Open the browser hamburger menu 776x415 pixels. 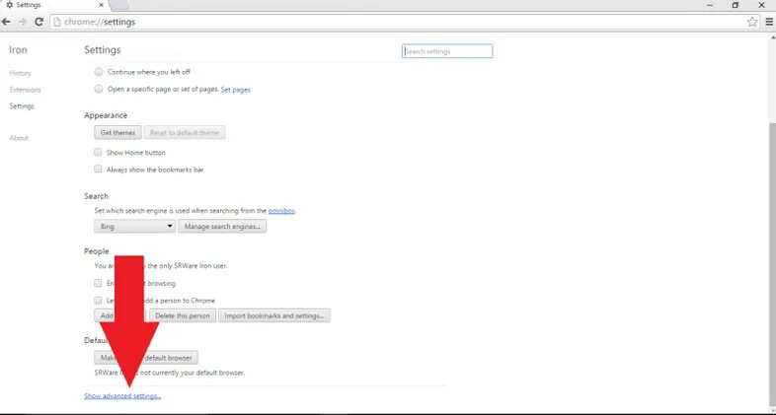coord(769,22)
